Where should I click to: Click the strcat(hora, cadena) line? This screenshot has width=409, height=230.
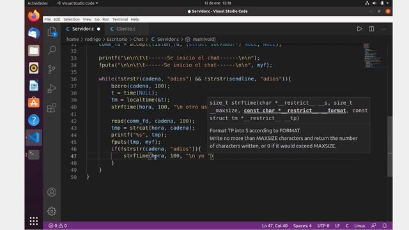[x=153, y=128]
